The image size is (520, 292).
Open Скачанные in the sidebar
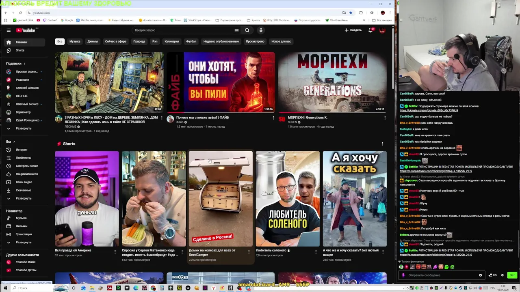25,190
